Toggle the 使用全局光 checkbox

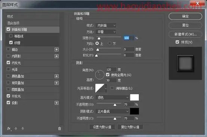point(108,75)
